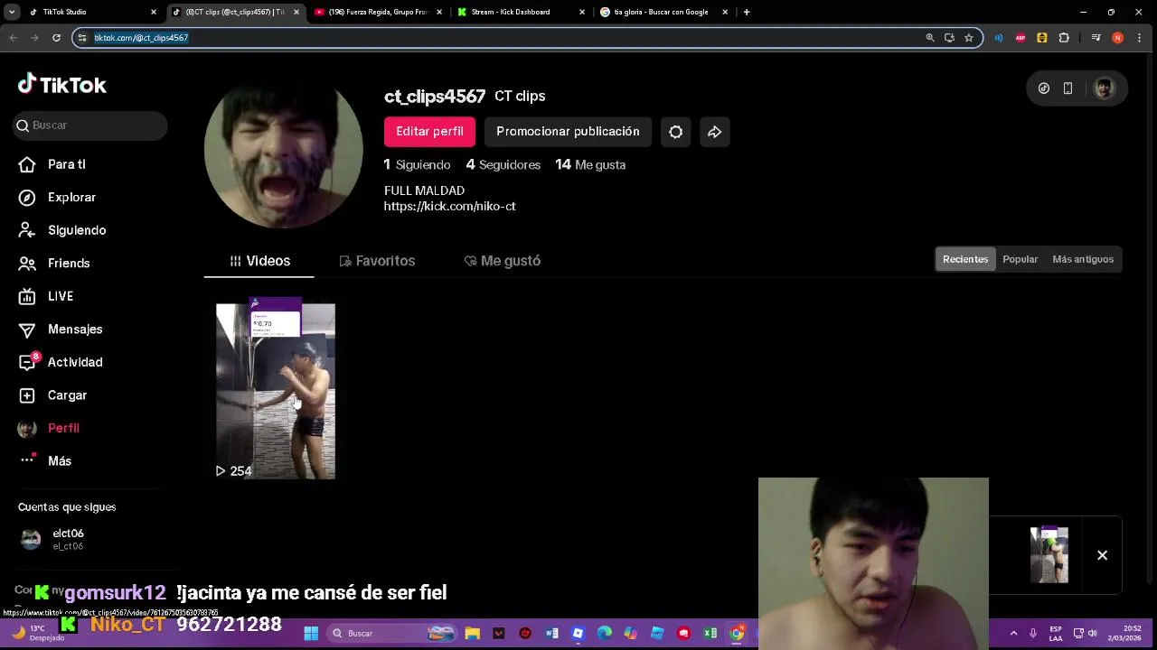Screen dimensions: 1157x650
Task: Sort videos by Popular
Action: 1020,259
